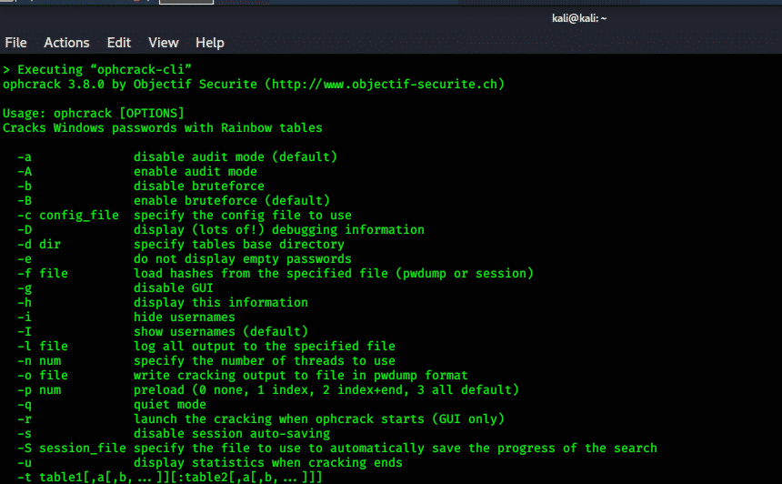Click the "disable session auto-saving" line
The width and height of the screenshot is (782, 484).
(x=231, y=434)
